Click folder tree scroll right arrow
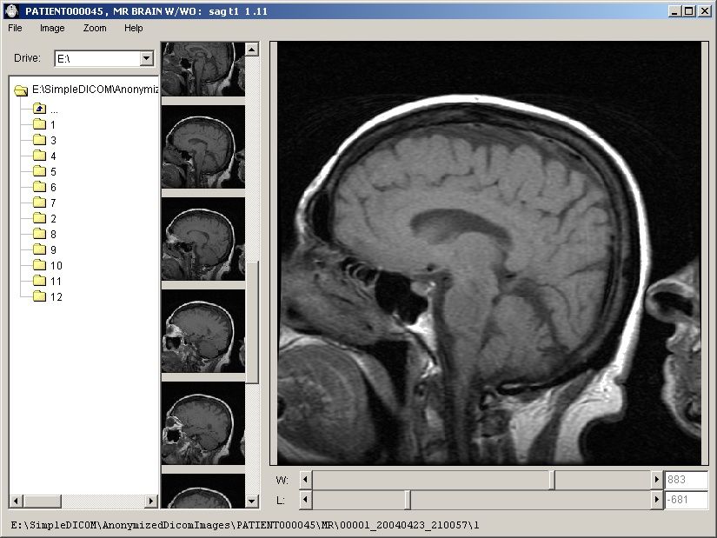The height and width of the screenshot is (538, 717). (x=151, y=501)
